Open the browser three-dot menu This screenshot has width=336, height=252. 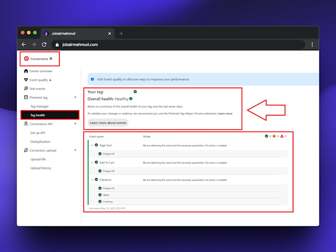pyautogui.click(x=312, y=44)
